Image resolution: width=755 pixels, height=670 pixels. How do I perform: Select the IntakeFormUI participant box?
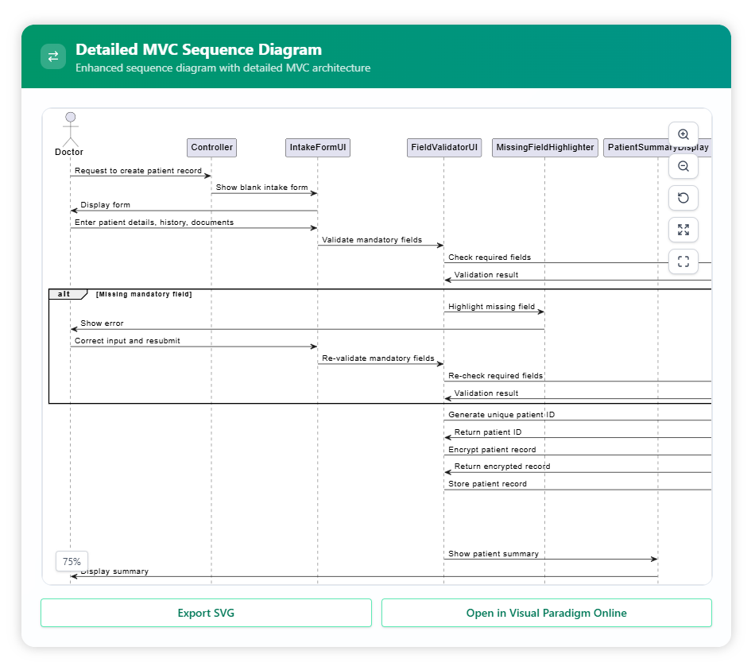[x=318, y=147]
